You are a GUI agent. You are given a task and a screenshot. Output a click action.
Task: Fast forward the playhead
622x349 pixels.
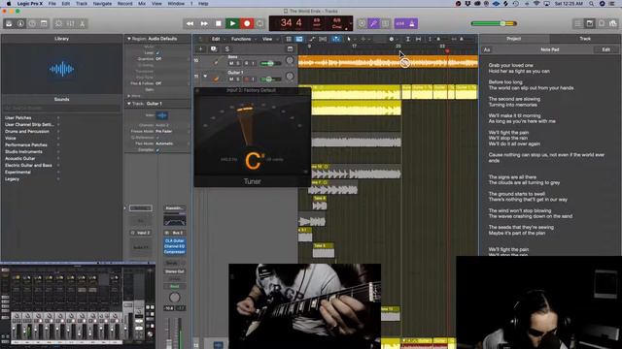click(204, 23)
